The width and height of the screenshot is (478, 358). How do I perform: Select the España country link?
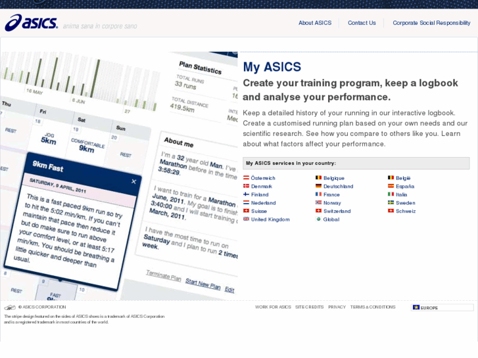click(405, 186)
